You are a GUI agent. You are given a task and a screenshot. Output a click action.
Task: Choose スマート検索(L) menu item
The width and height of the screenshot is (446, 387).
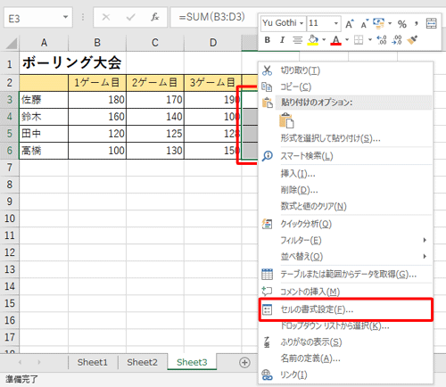[345, 156]
